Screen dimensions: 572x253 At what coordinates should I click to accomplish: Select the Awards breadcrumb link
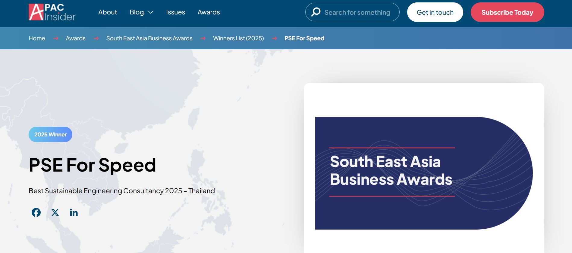pyautogui.click(x=76, y=38)
